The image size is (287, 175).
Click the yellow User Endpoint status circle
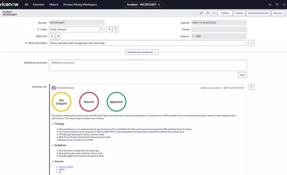61,102
